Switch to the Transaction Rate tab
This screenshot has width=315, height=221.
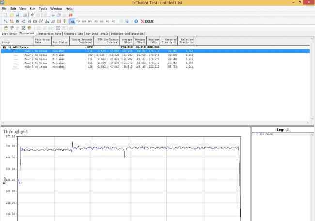(x=49, y=34)
